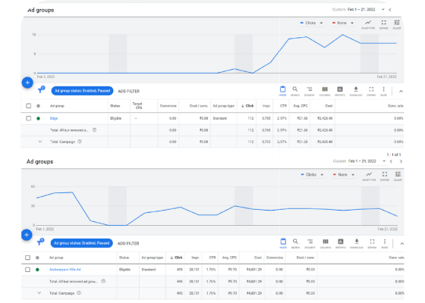425x303 pixels.
Task: Sort lower table by Impr. column
Action: point(196,258)
